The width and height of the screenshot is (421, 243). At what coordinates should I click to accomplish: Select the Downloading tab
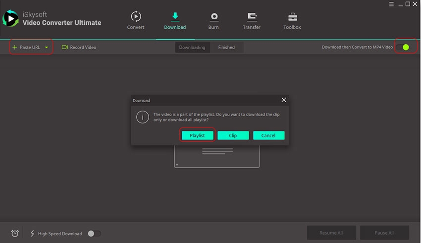coord(192,48)
